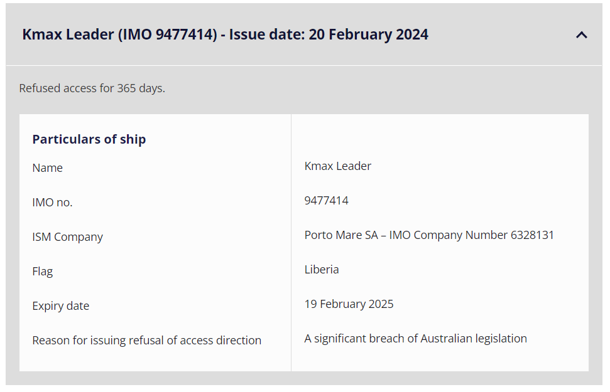Collapse the Kmax Leader accordion chevron
This screenshot has height=392, width=610.
(x=582, y=35)
